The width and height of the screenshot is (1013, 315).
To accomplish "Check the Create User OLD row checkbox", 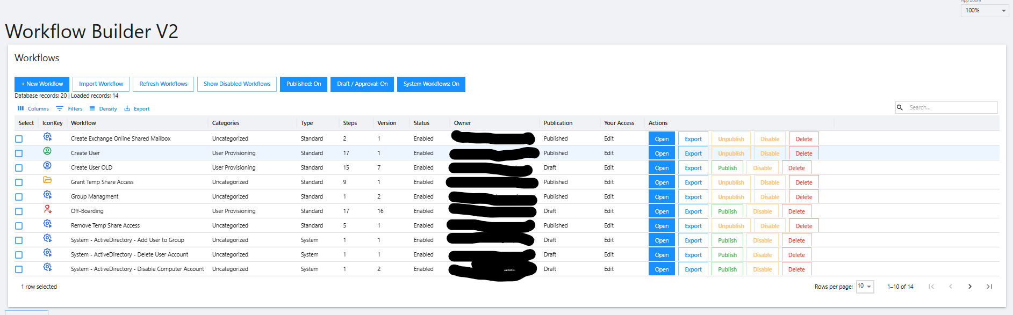I will click(19, 168).
